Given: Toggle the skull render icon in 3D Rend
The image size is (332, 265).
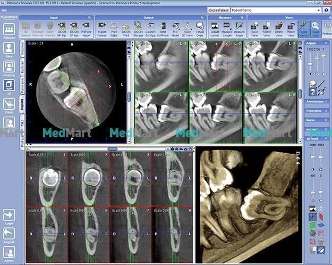Looking at the screenshot, I should [321, 242].
